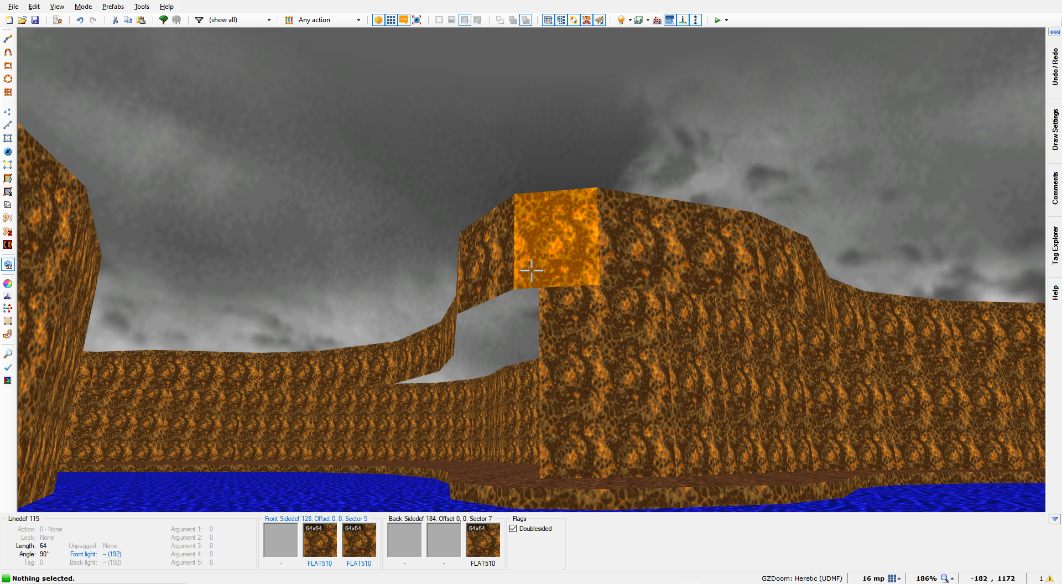
Task: Toggle the 'fog' rendering toolbar button
Action: (657, 20)
